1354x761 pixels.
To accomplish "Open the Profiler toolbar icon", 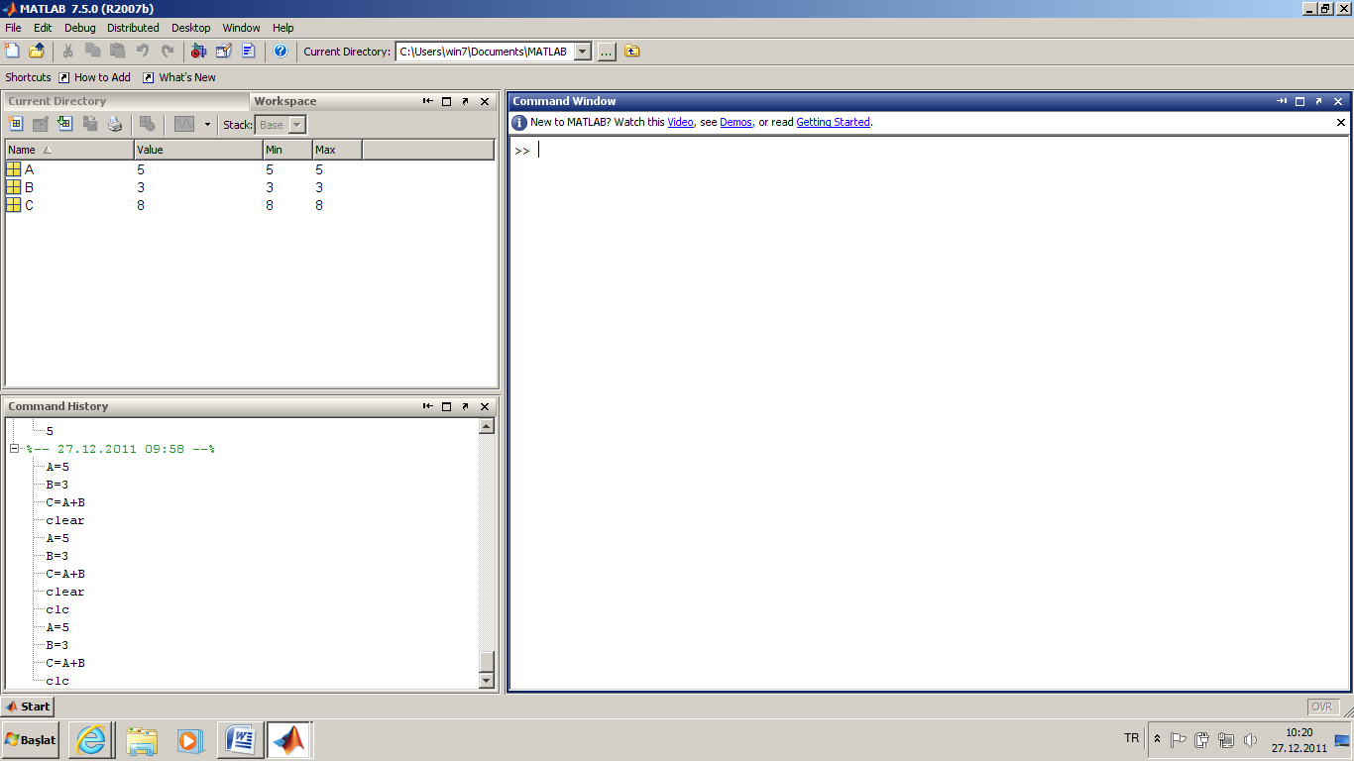I will coord(249,51).
